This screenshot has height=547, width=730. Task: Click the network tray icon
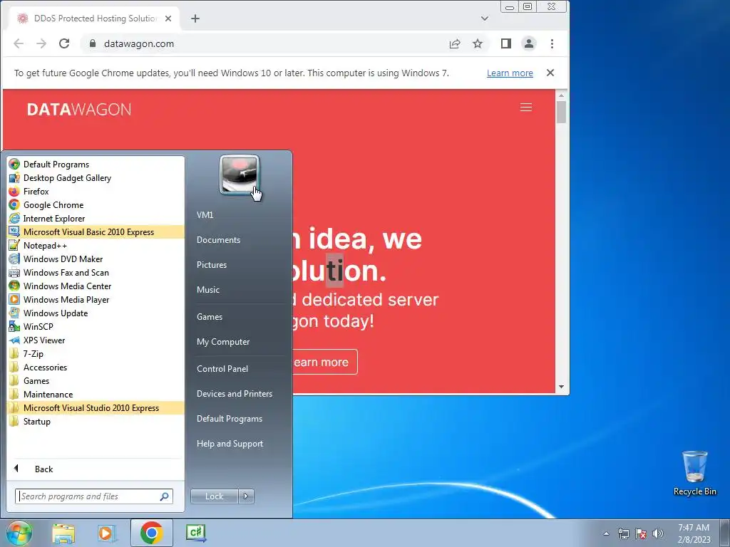click(623, 533)
